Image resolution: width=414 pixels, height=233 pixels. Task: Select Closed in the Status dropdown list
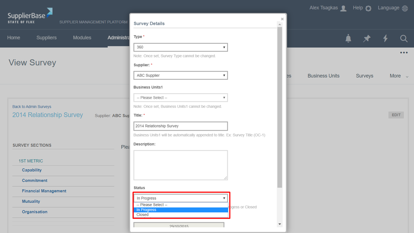[x=143, y=215]
